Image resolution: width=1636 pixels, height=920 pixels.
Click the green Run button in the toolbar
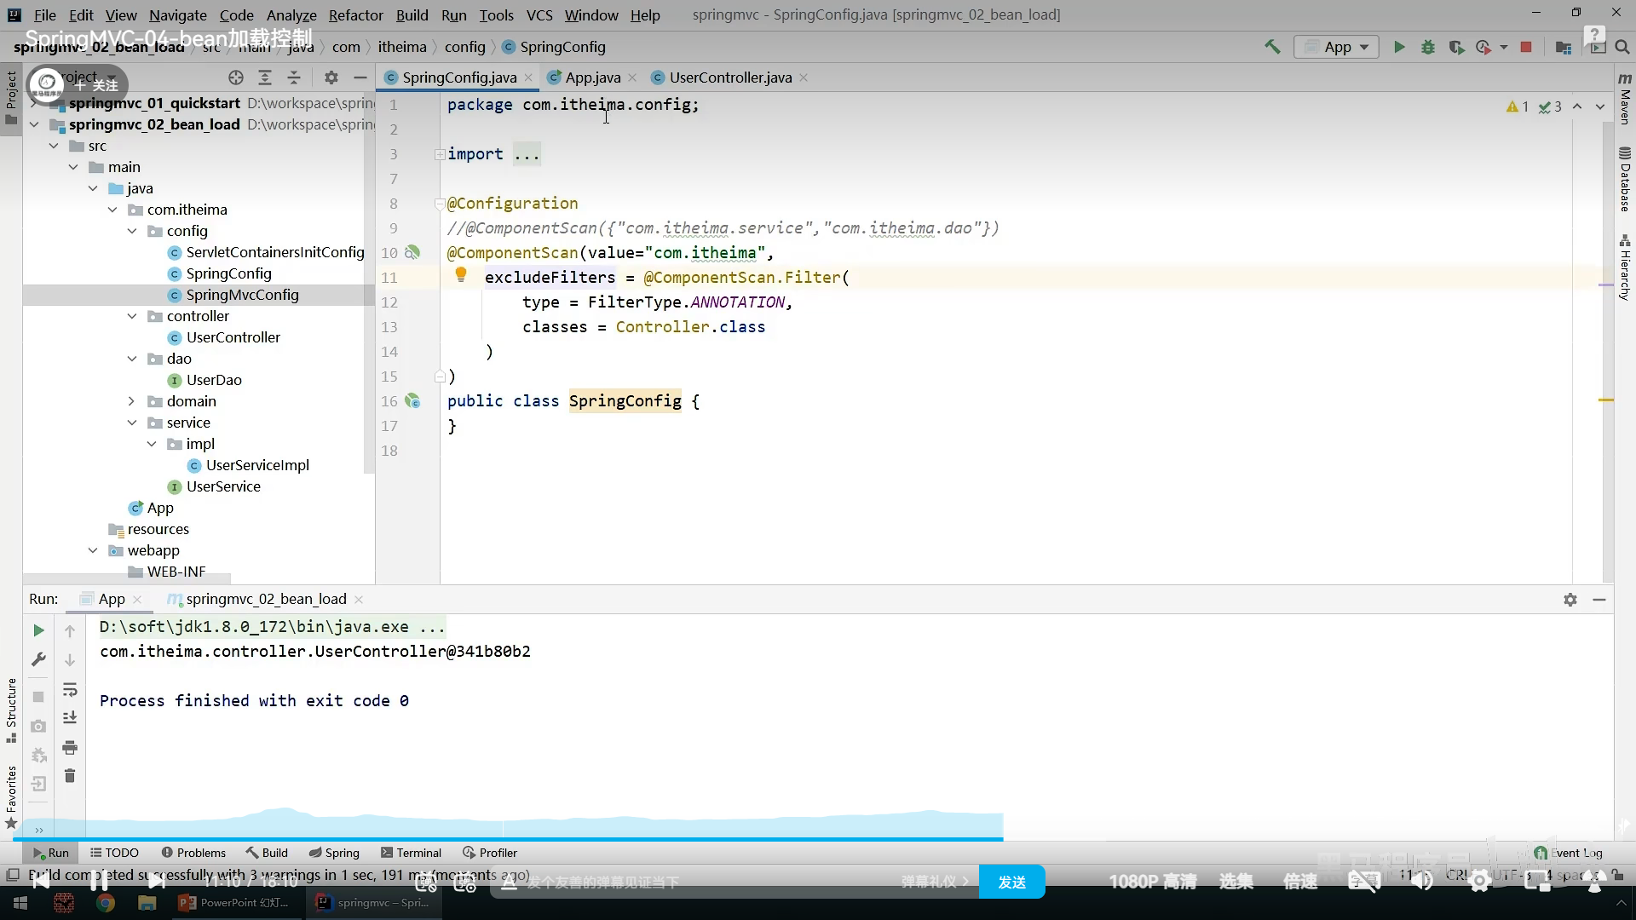click(1398, 48)
